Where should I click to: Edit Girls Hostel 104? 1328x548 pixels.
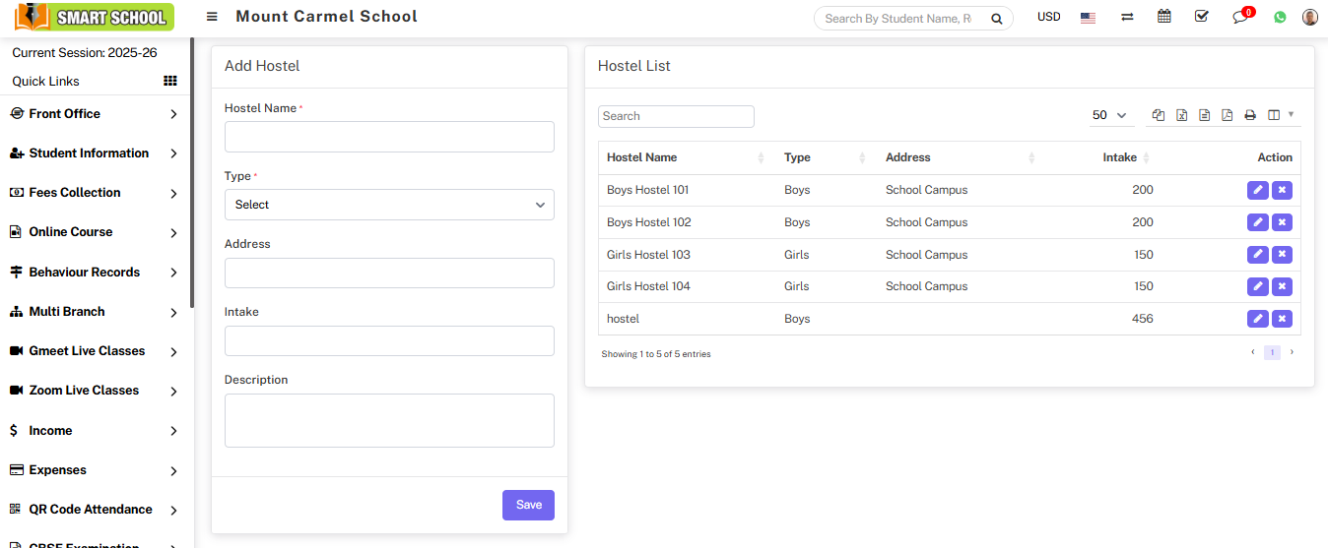click(x=1258, y=286)
